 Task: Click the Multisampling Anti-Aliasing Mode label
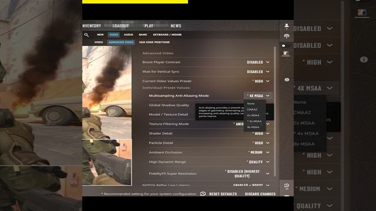179,96
